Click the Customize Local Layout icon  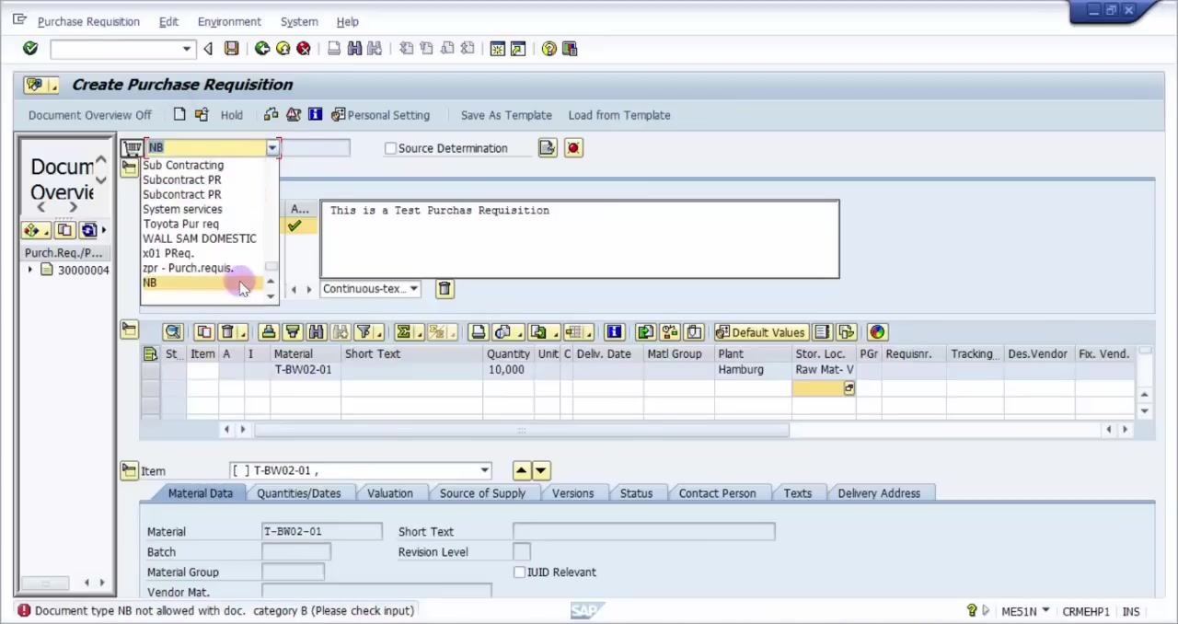(570, 49)
